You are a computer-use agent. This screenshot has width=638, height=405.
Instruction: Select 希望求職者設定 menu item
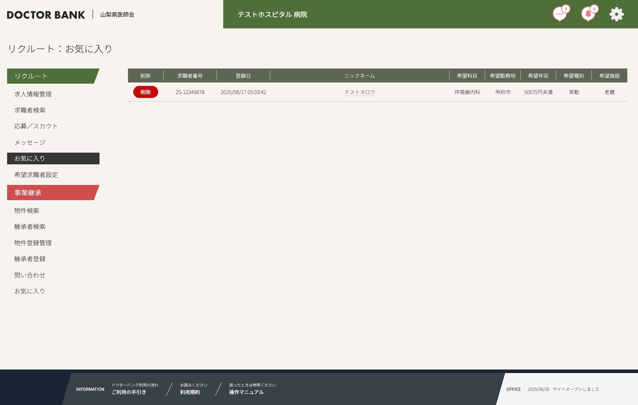pos(36,175)
